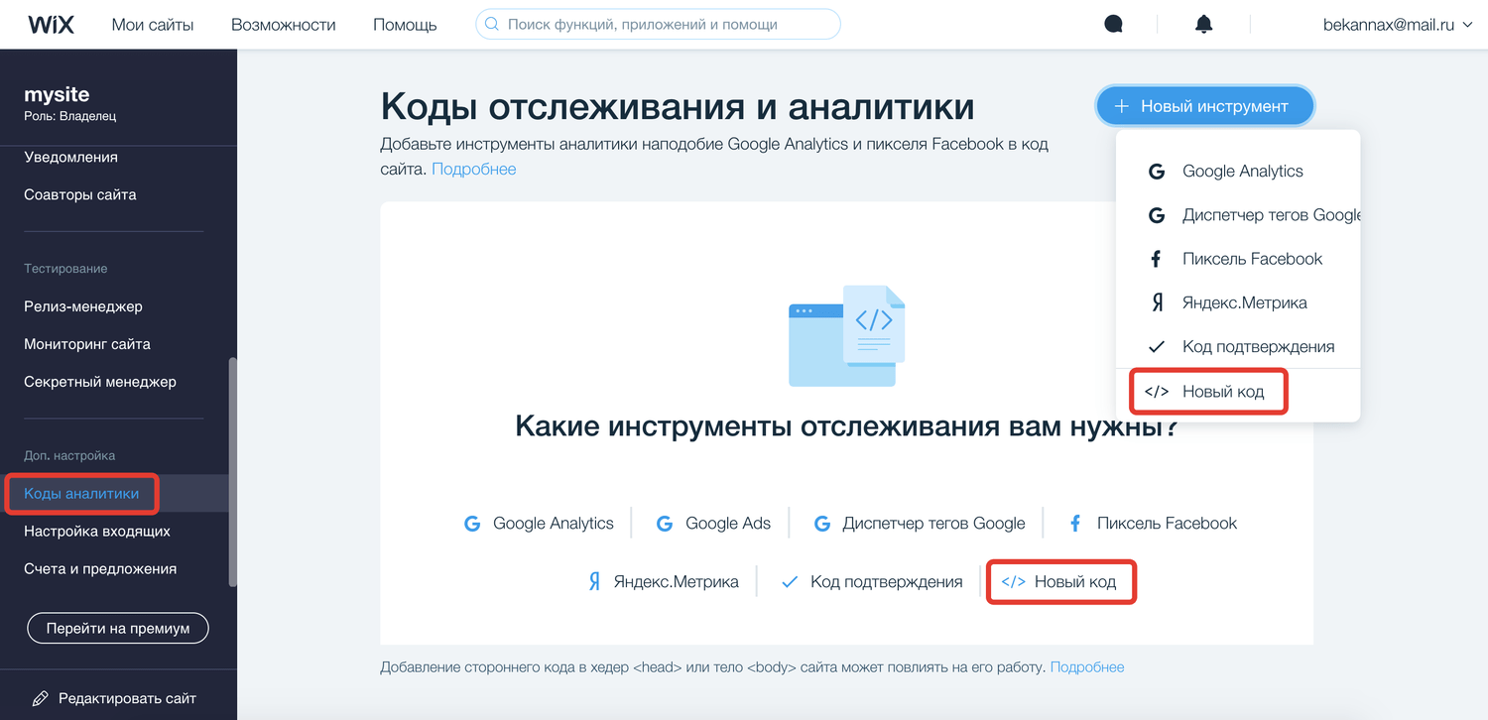Click code brackets icon beside Новый код in dropdown

click(1157, 391)
